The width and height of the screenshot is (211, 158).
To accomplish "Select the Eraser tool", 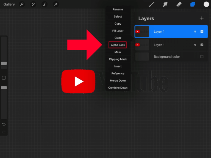I will tap(179, 4).
